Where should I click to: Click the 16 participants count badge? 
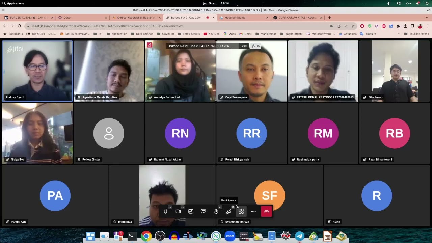[256, 46]
